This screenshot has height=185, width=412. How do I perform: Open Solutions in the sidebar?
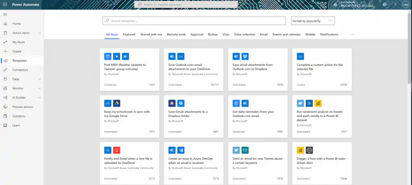pyautogui.click(x=18, y=116)
